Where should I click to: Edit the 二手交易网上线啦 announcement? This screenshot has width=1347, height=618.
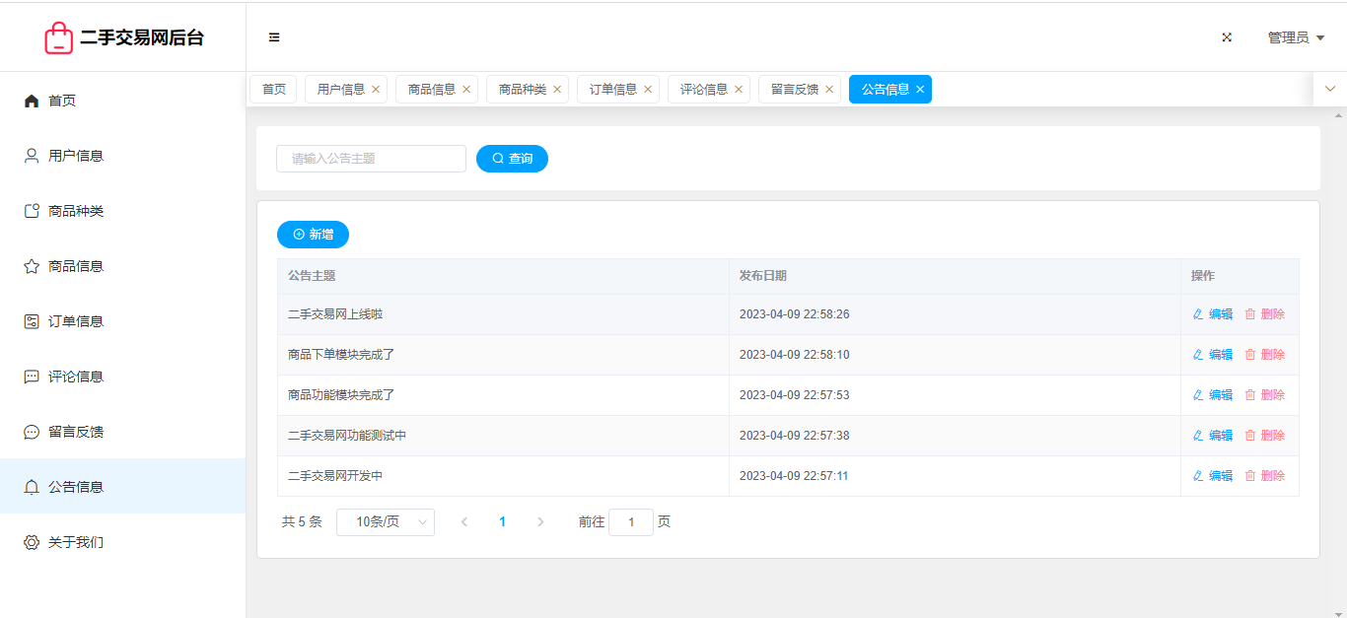pyautogui.click(x=1213, y=314)
